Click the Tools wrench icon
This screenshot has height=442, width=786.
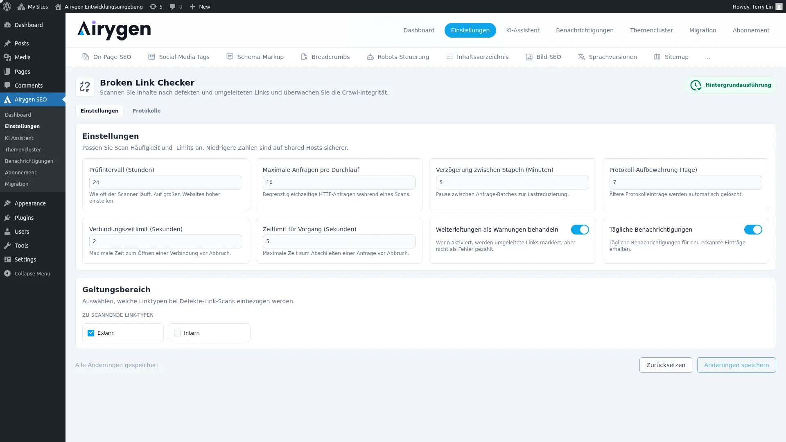(x=7, y=246)
